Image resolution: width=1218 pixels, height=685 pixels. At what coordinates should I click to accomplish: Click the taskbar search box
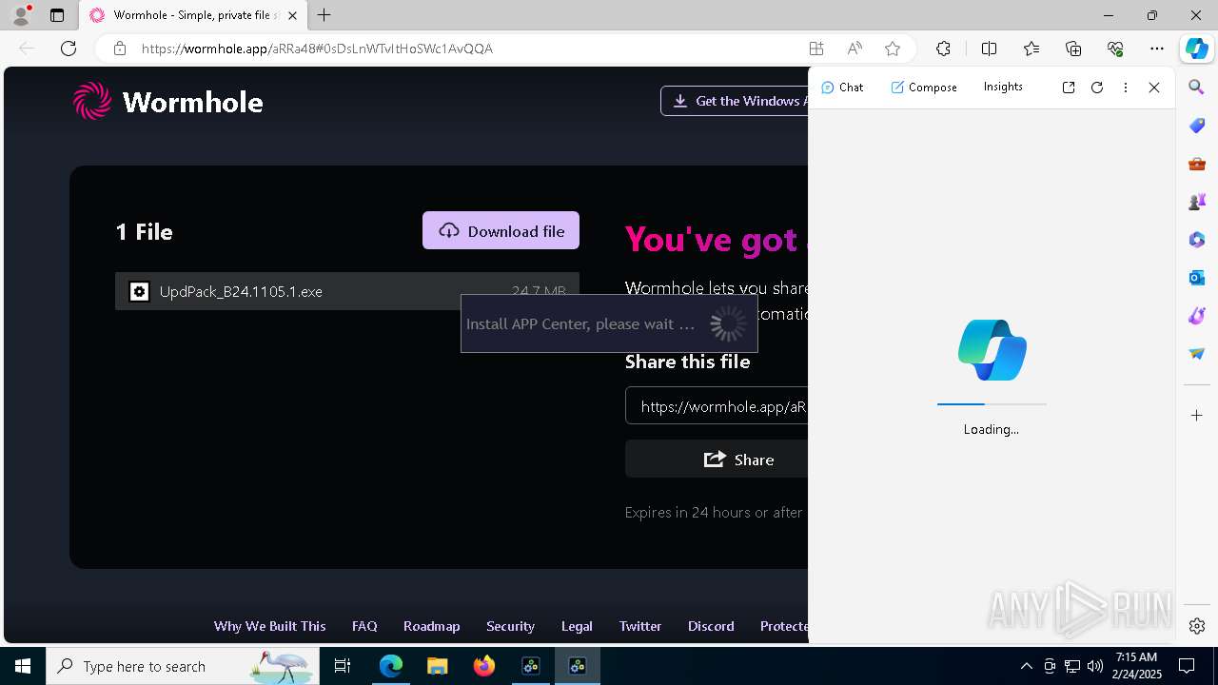pyautogui.click(x=183, y=666)
